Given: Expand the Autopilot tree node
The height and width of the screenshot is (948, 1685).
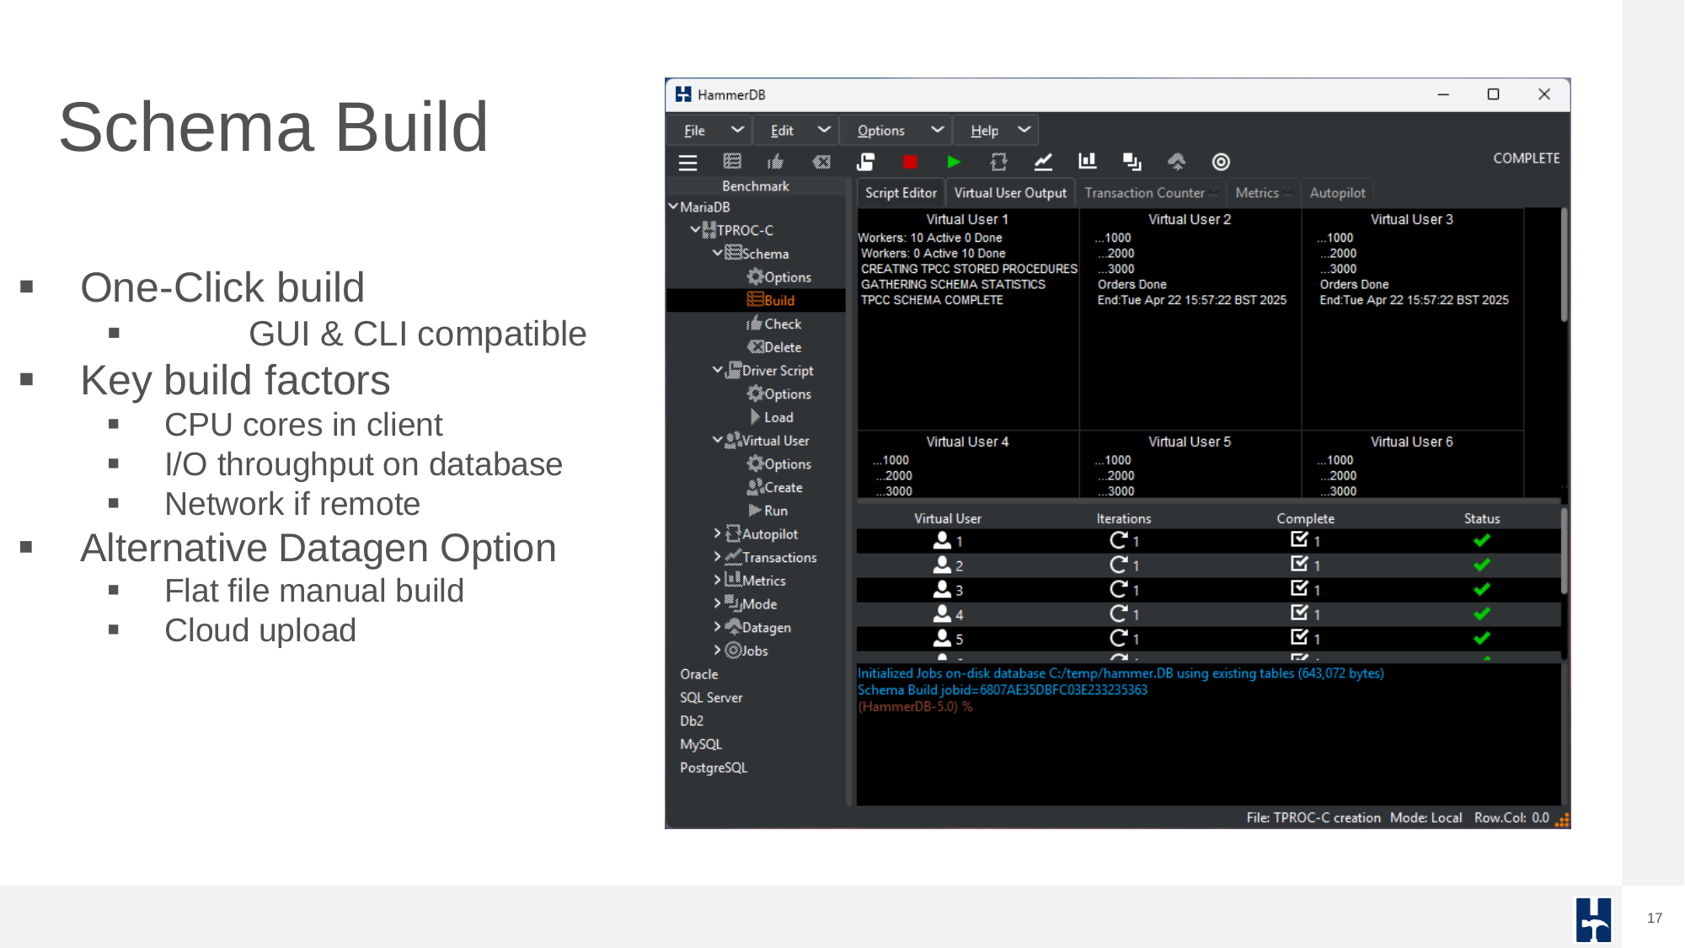Looking at the screenshot, I should click(x=717, y=533).
